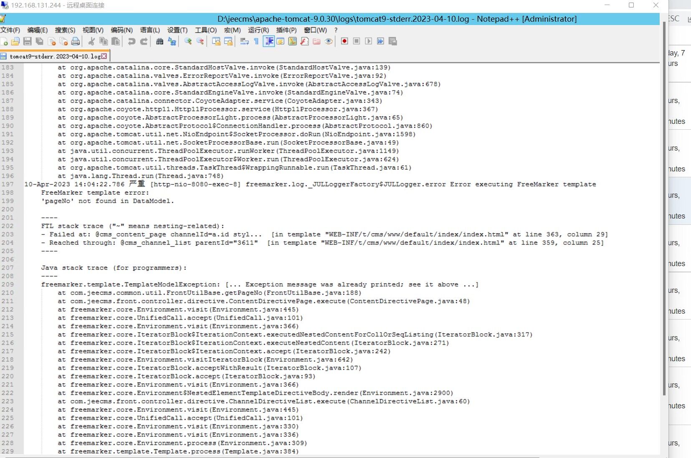Run macro multiple times icon

pos(380,41)
